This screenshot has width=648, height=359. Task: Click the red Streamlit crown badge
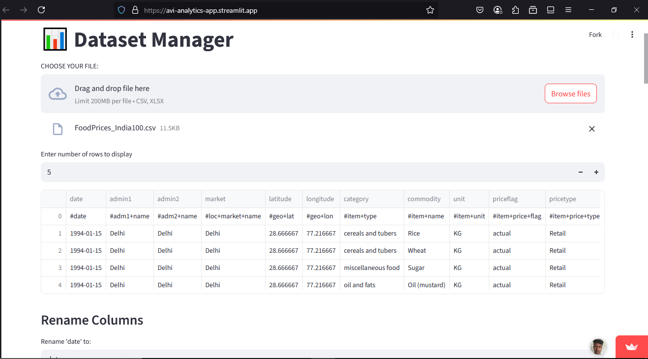tap(631, 347)
